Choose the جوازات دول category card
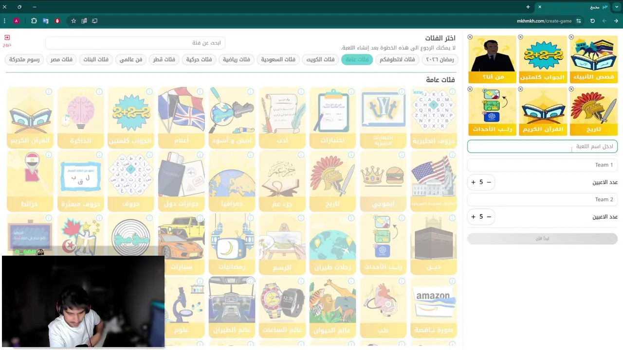This screenshot has width=623, height=350. (x=181, y=181)
